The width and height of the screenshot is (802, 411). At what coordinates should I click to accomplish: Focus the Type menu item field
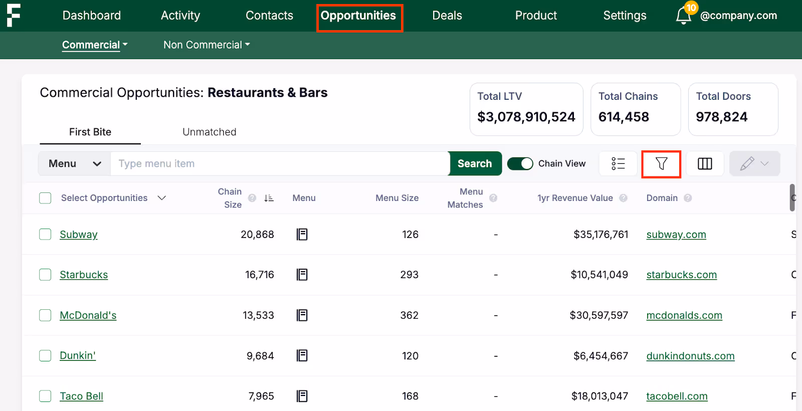pyautogui.click(x=279, y=163)
